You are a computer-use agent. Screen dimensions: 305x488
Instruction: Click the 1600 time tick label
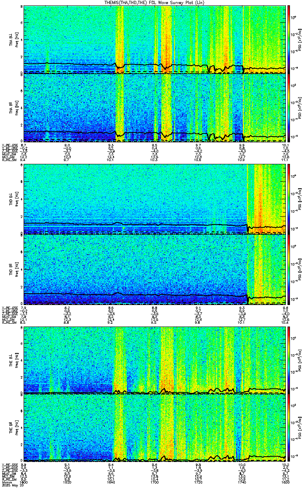tap(24, 482)
